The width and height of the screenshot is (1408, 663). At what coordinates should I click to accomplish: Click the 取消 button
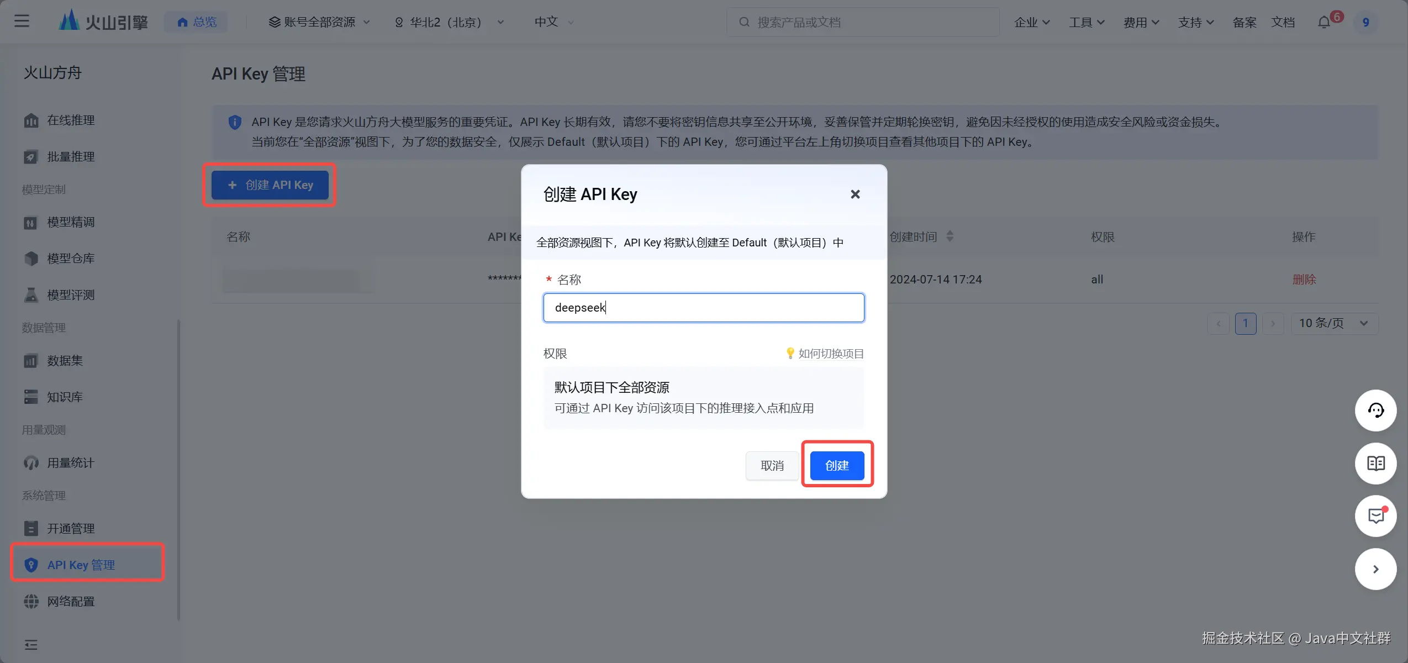click(x=772, y=466)
